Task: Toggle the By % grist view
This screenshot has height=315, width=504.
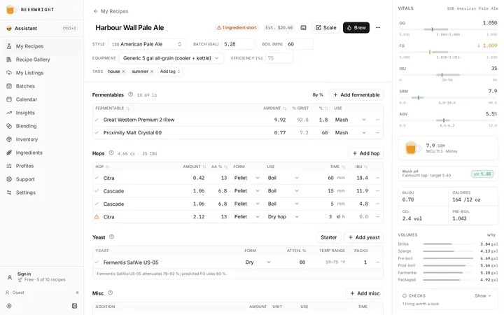Action: coord(318,94)
